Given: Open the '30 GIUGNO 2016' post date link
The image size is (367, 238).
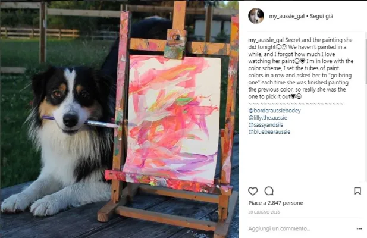Looking at the screenshot, I should tap(264, 212).
